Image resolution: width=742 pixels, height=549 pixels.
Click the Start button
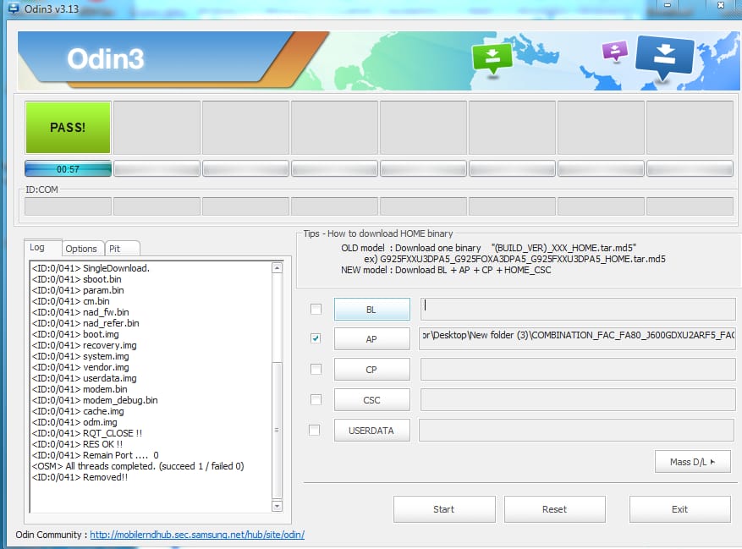pyautogui.click(x=444, y=509)
